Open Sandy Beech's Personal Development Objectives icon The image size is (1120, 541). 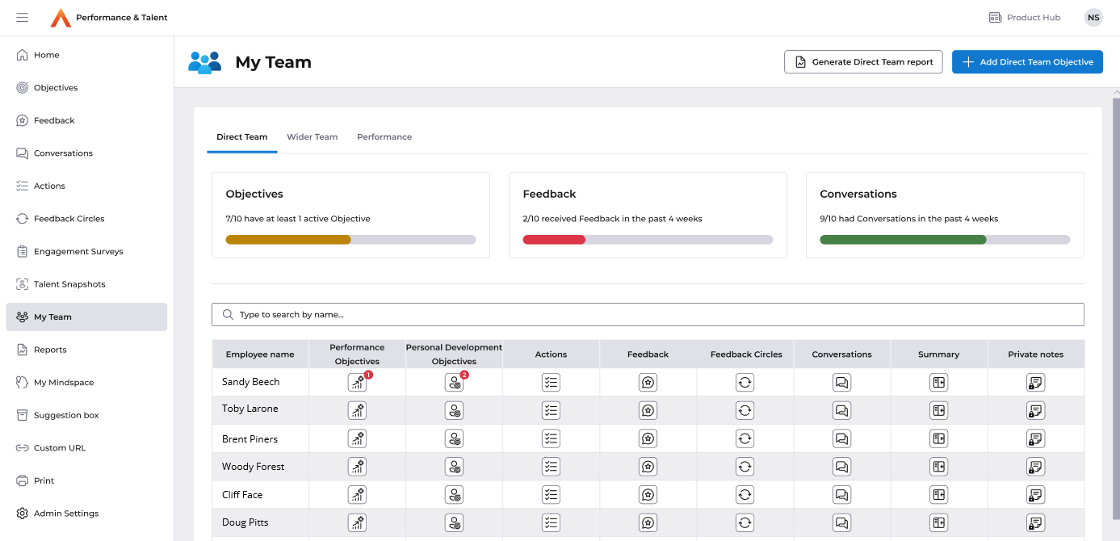[454, 383]
